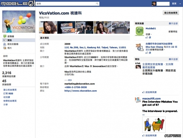This screenshot has width=183, height=138.
Task: Click the Keelung Rd. address link
Action: coord(95,47)
